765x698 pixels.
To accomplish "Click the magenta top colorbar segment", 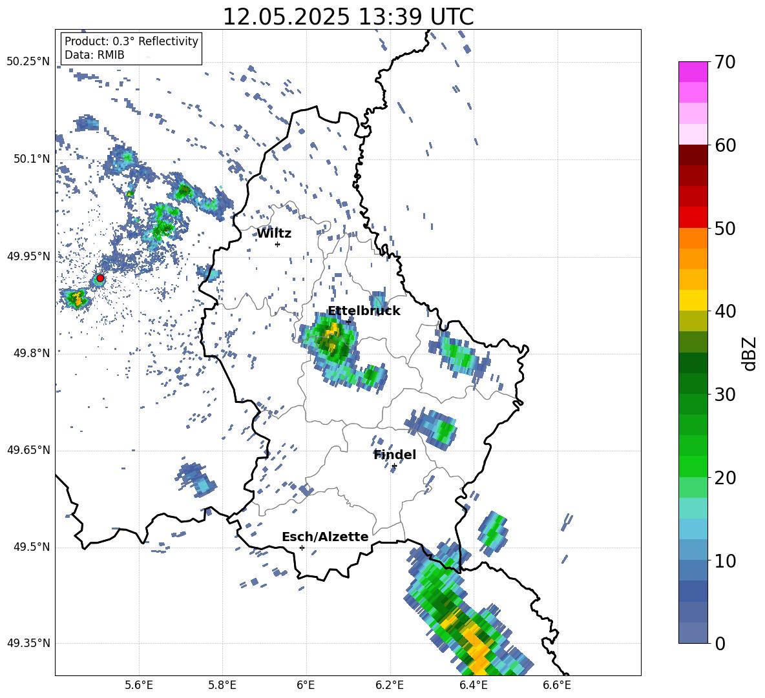I will pyautogui.click(x=693, y=72).
